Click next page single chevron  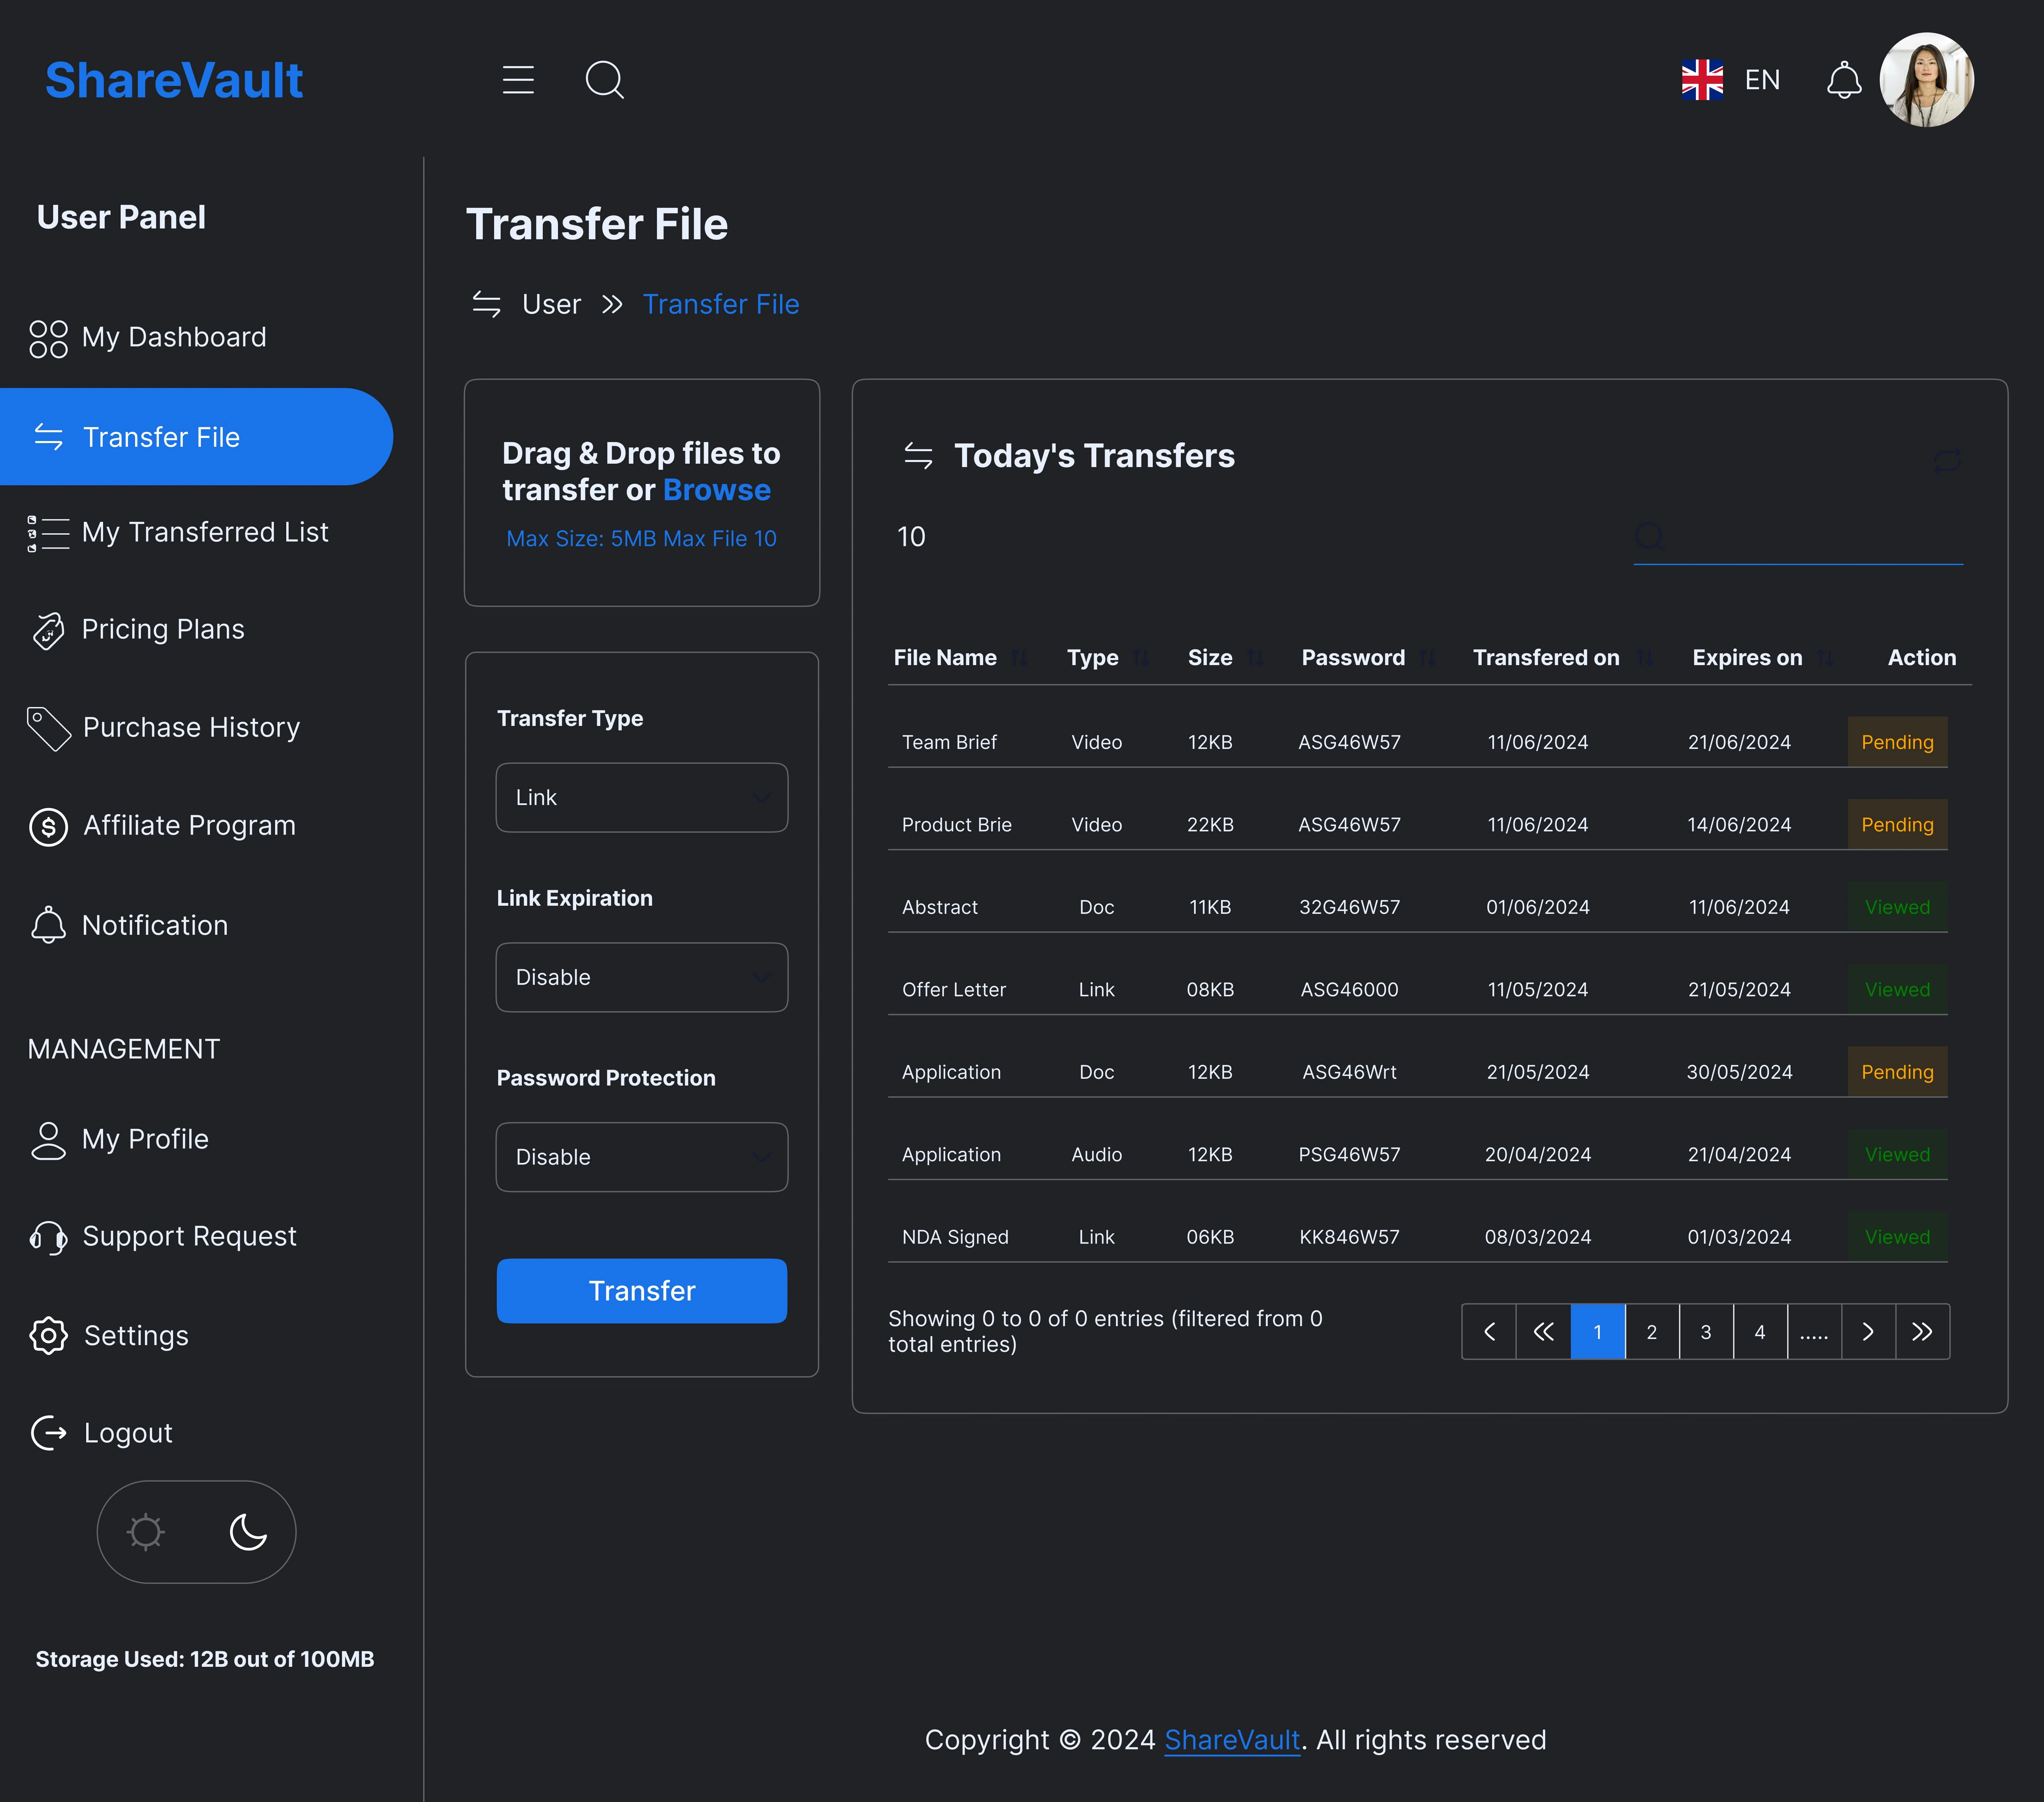[1868, 1332]
